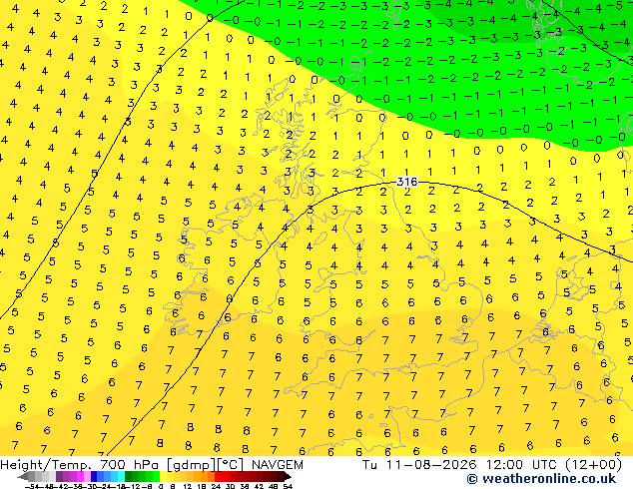Click the bright yellow swatch in the colour legend

coord(164,477)
